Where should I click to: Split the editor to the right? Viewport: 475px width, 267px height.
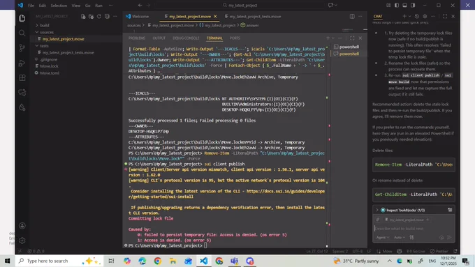click(x=352, y=16)
